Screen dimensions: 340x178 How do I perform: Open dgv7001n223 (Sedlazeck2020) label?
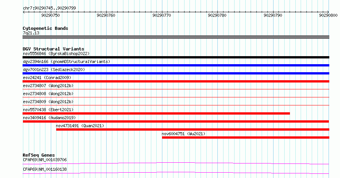coord(54,70)
